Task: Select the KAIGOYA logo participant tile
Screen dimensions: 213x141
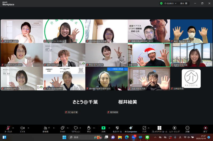Action: [x=191, y=79]
